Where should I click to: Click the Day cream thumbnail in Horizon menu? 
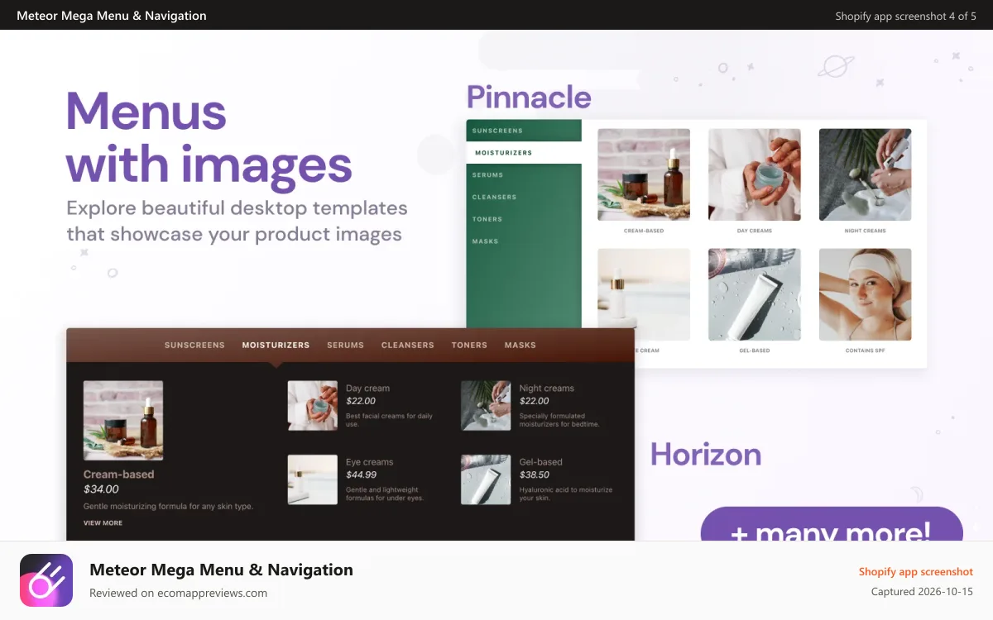[x=313, y=406]
